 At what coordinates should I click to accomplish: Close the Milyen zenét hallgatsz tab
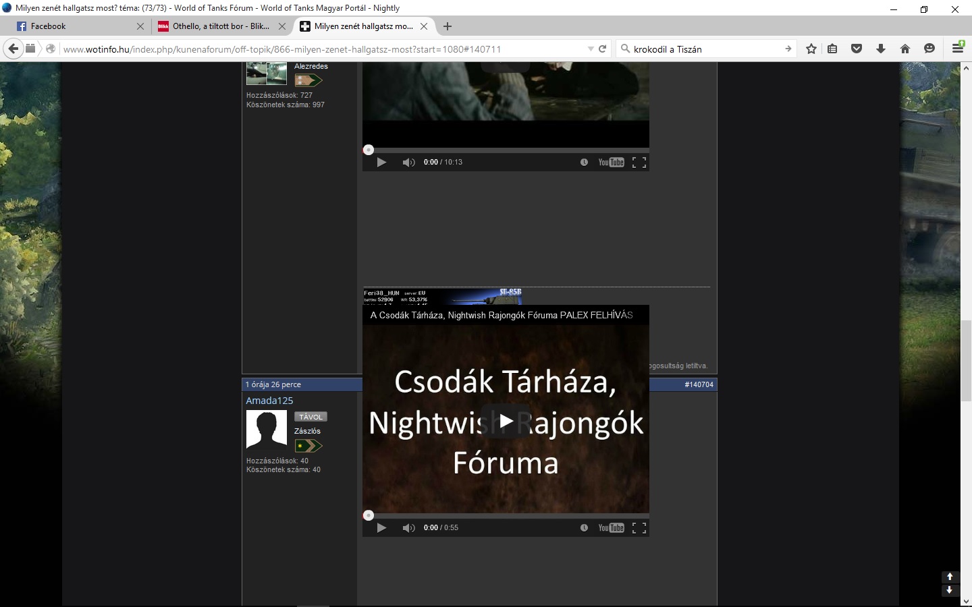point(424,26)
